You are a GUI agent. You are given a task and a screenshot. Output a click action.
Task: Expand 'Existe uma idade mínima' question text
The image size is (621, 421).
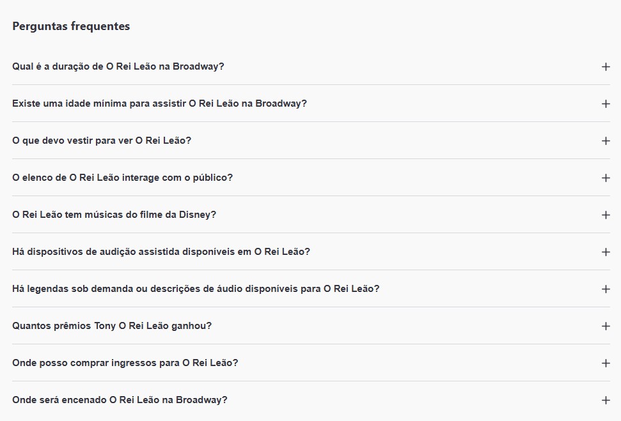coord(159,103)
